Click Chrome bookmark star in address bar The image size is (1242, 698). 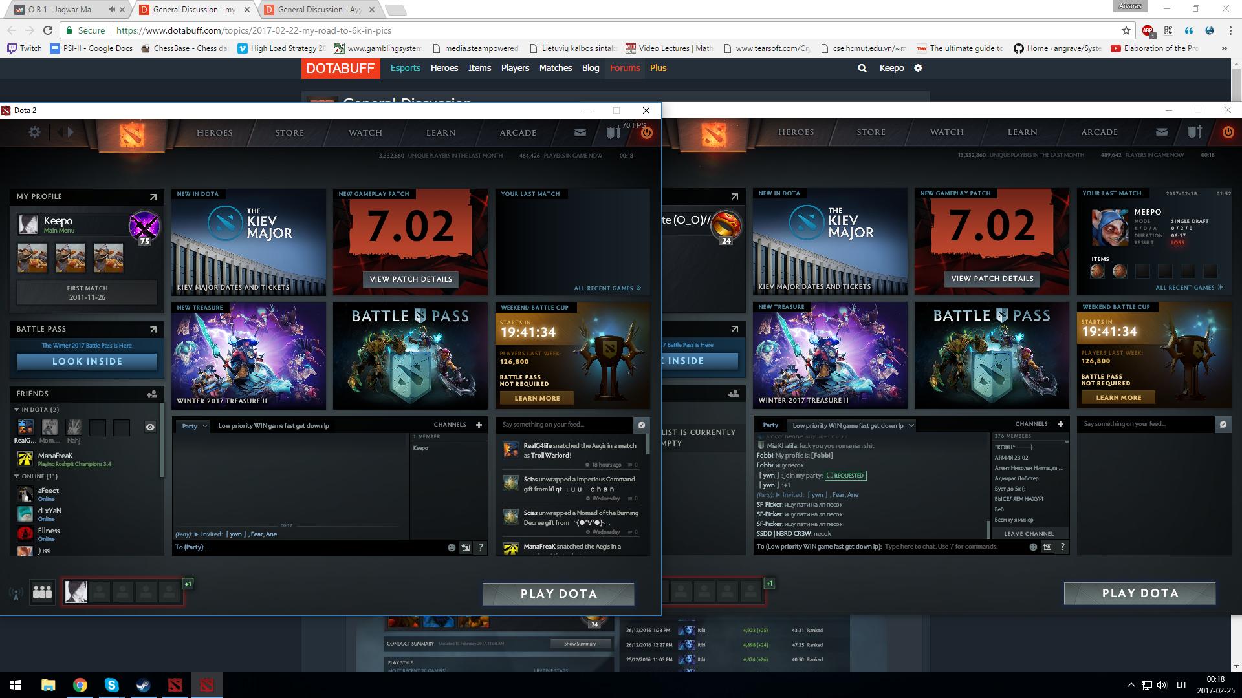(x=1126, y=30)
